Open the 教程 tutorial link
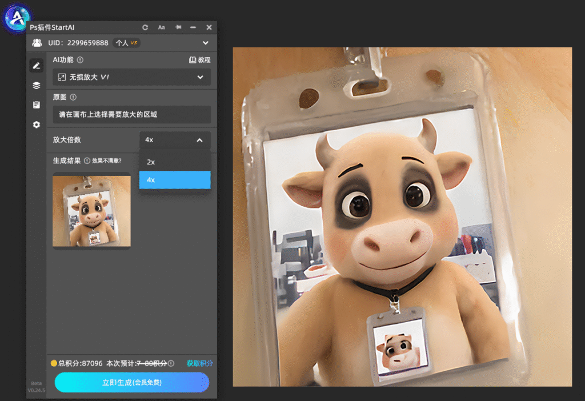 point(200,59)
